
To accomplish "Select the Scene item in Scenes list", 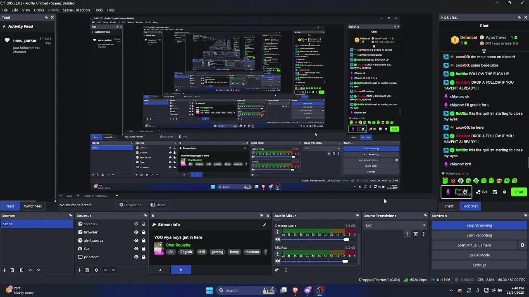I will pyautogui.click(x=36, y=224).
